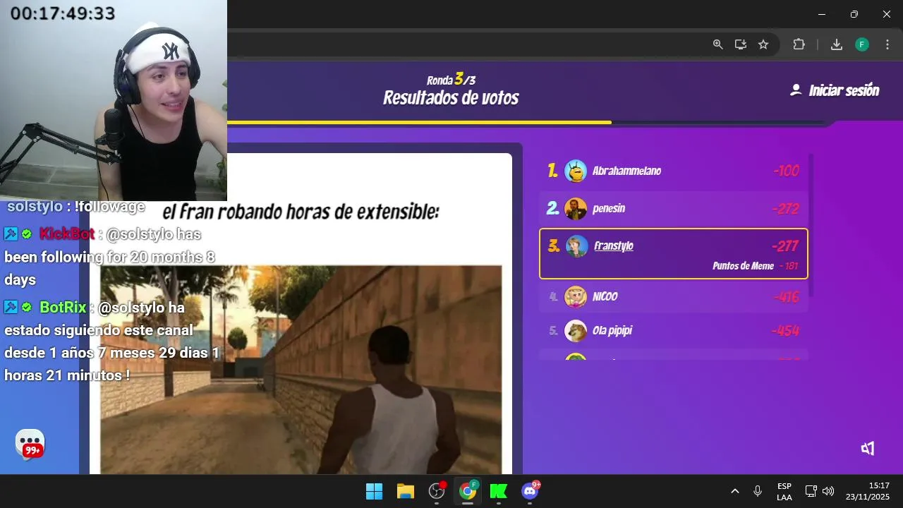
Task: Open Chrome three-dot menu
Action: pyautogui.click(x=886, y=44)
